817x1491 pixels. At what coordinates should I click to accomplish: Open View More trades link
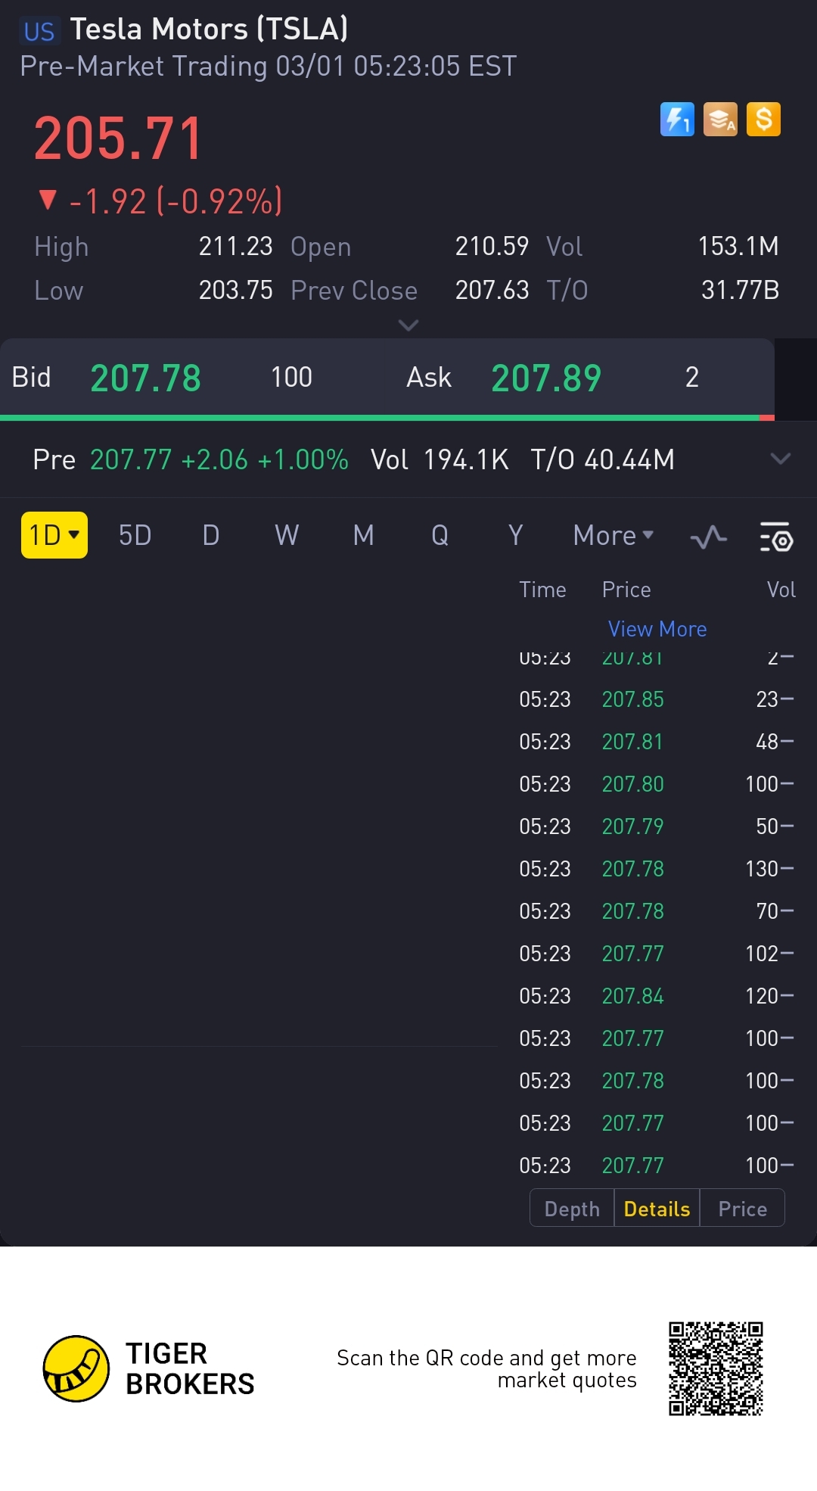pyautogui.click(x=657, y=629)
